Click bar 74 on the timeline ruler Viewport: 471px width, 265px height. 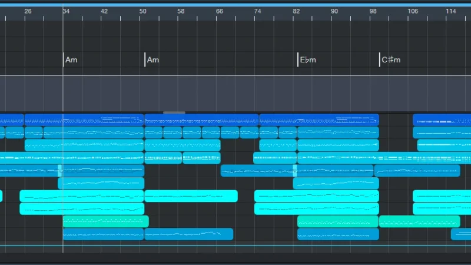[257, 11]
